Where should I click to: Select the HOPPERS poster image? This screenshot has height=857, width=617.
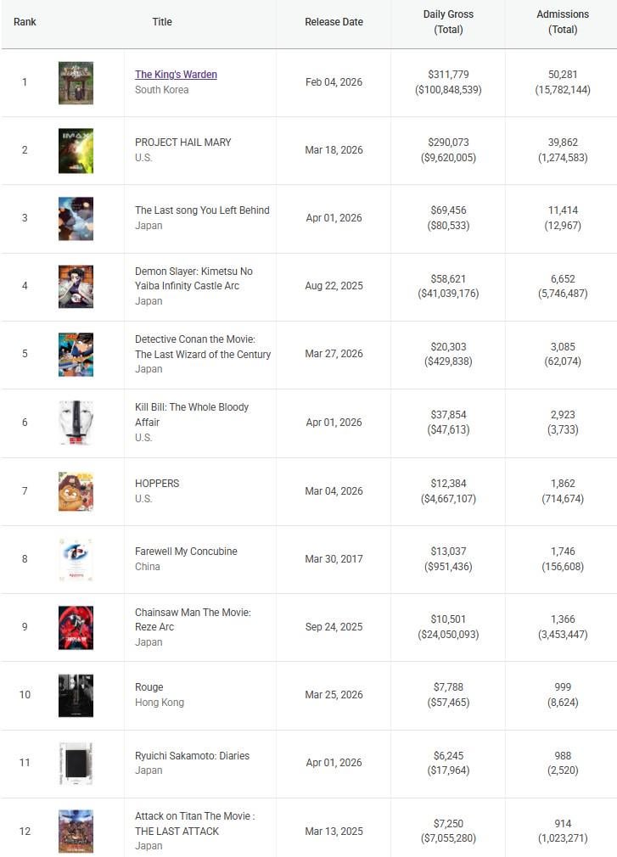click(x=76, y=491)
